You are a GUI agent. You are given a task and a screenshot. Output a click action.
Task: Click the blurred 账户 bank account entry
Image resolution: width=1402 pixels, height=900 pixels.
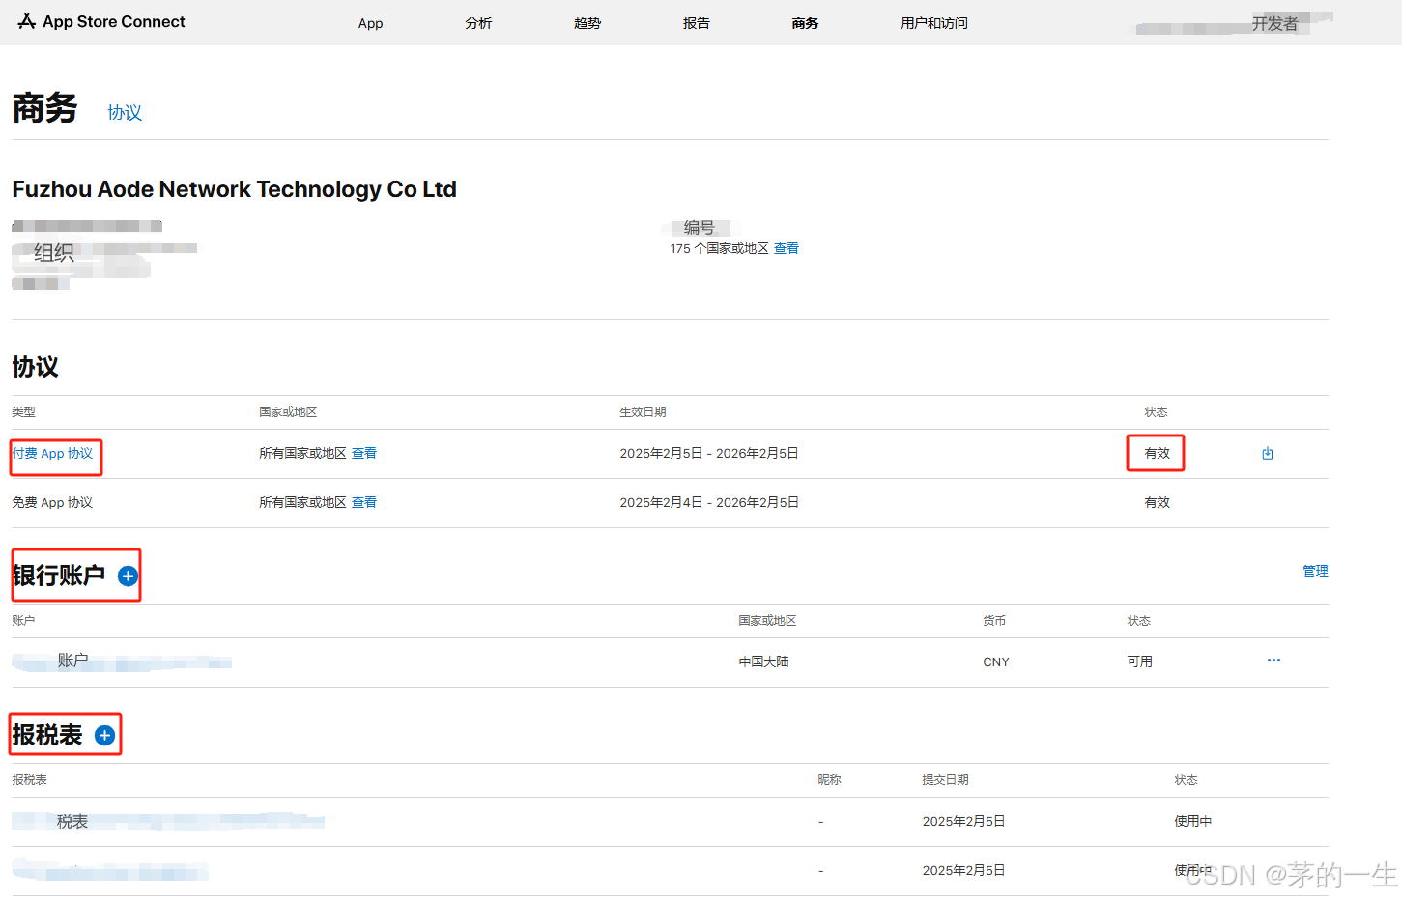coord(122,661)
